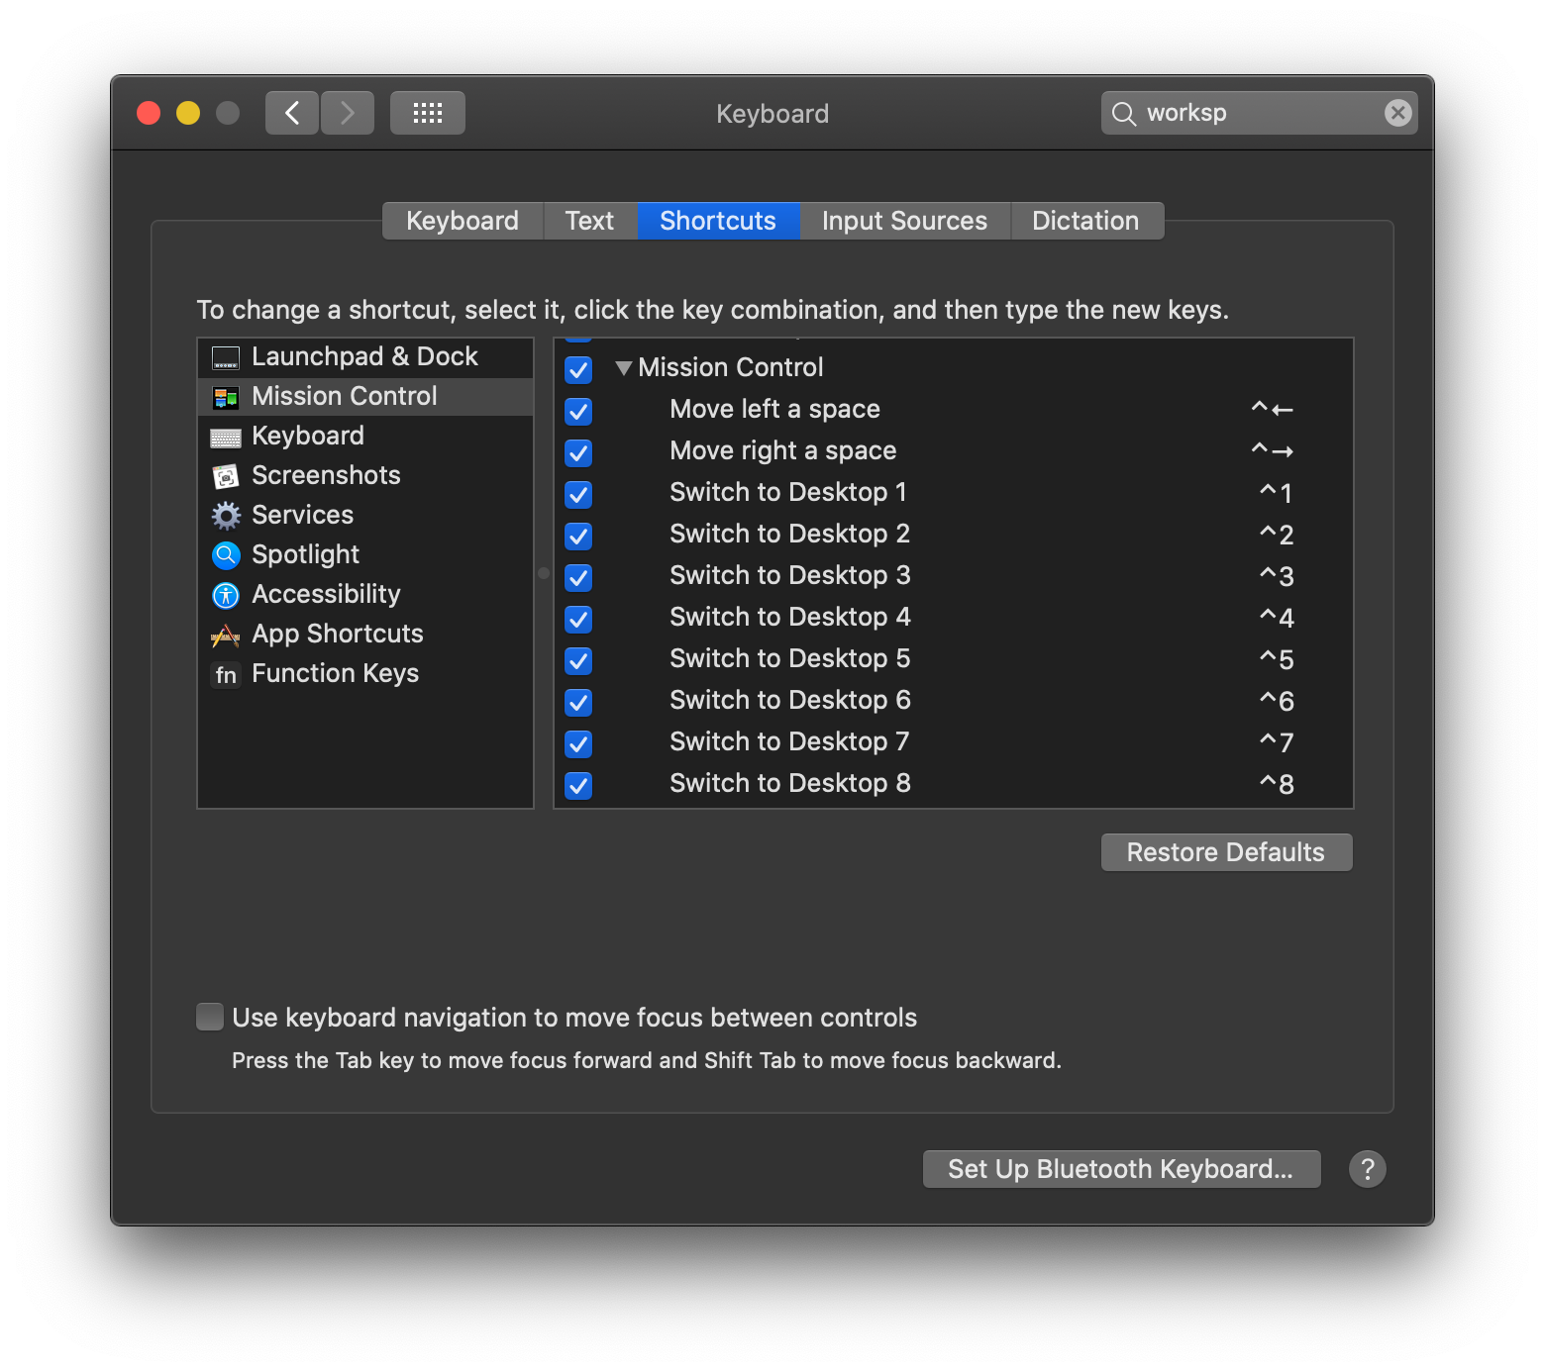The image size is (1545, 1372).
Task: Click the App Shortcuts icon
Action: pos(226,635)
